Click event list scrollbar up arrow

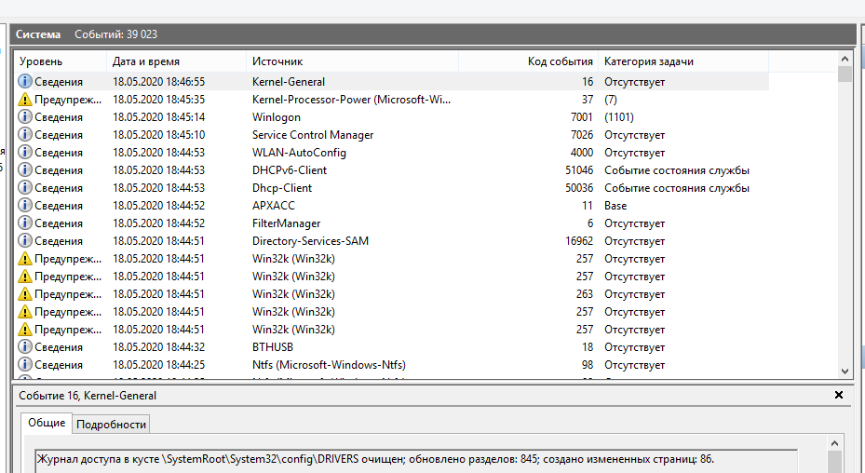point(845,61)
